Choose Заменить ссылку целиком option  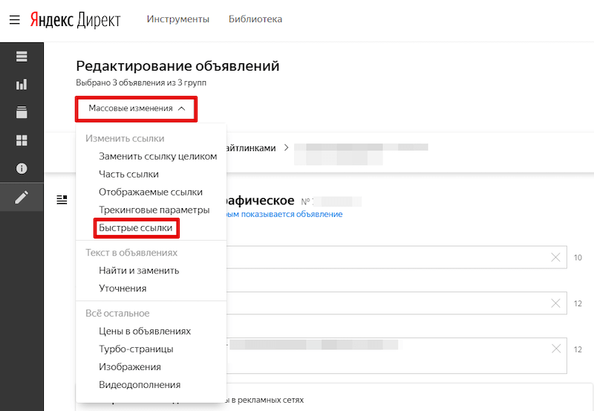(x=157, y=156)
